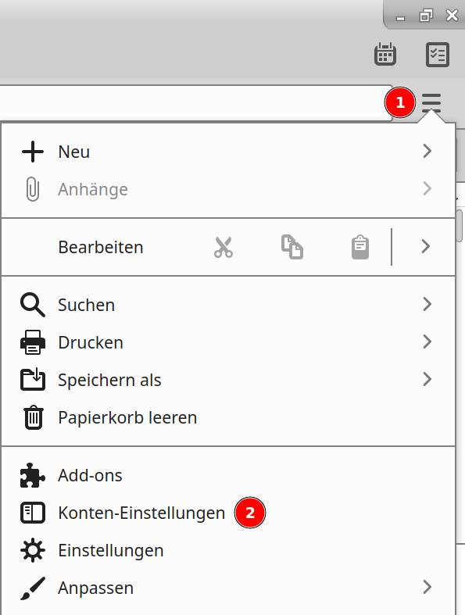Screen dimensions: 465x615
Task: Click the gear icon for Einstellungen
Action: [x=33, y=550]
